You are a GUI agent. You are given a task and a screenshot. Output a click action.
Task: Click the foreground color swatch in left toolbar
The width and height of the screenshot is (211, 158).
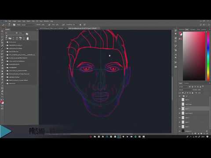pyautogui.click(x=1, y=102)
